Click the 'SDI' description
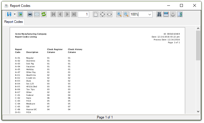This screenshot has height=123, width=204. coord(28,107)
